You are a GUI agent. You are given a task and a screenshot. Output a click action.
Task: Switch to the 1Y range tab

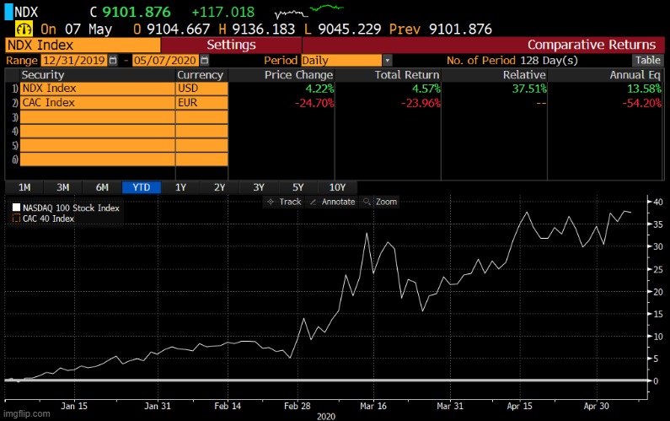180,187
